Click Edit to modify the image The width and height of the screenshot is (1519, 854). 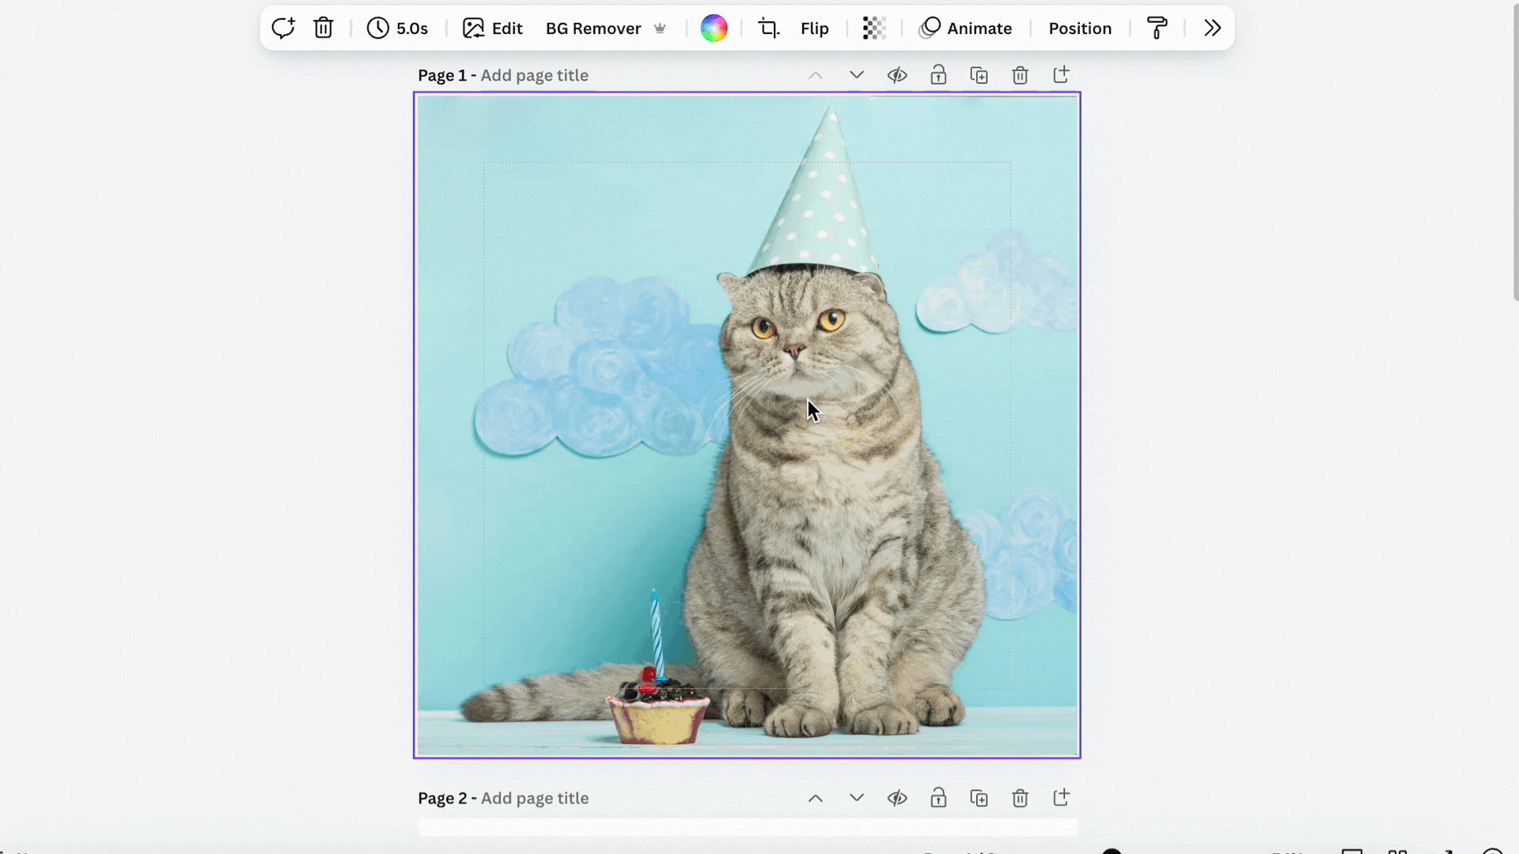493,28
